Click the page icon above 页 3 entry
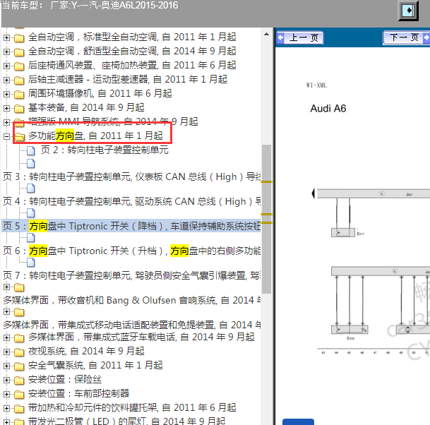This screenshot has height=425, width=430. coord(31,163)
